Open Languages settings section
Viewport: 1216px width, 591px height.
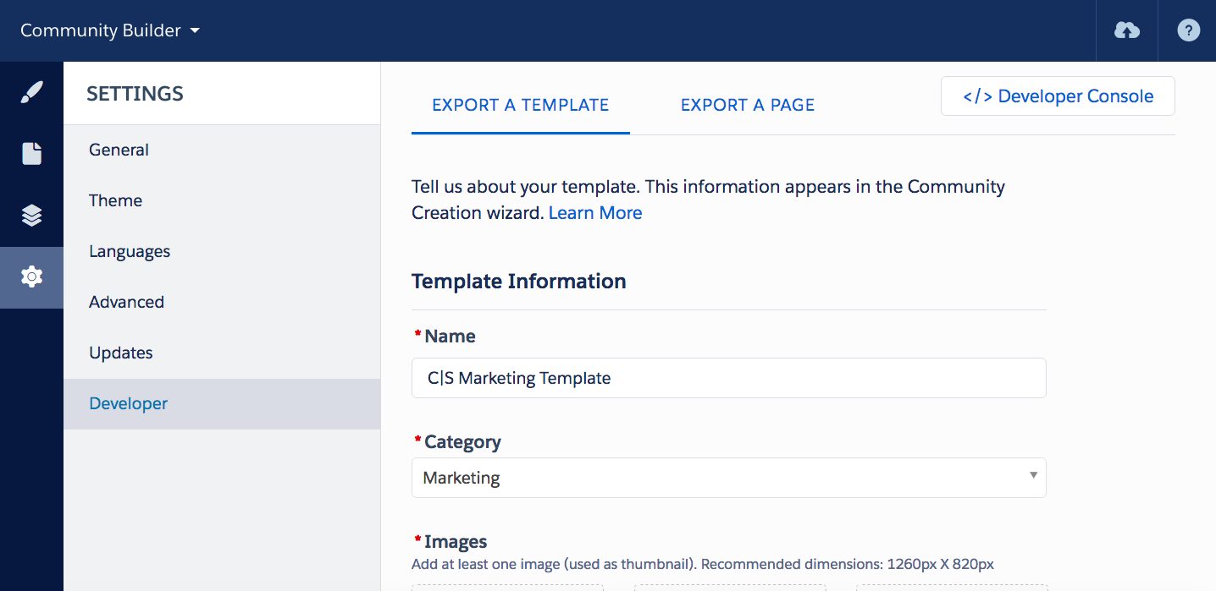coord(222,251)
